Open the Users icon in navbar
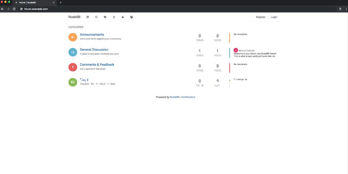 [x=123, y=17]
